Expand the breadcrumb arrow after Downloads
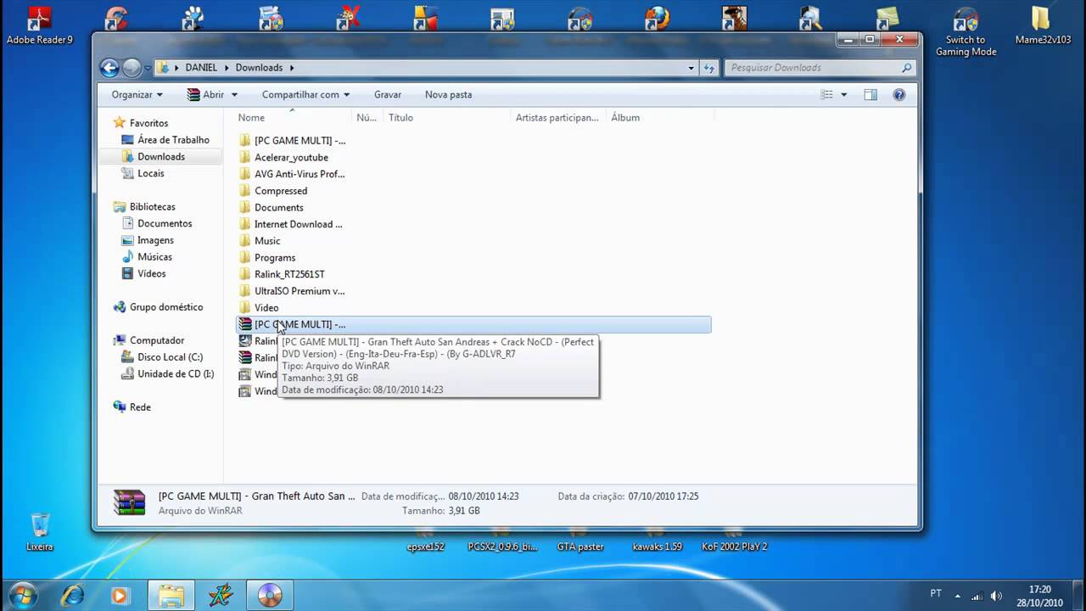The image size is (1086, 611). [x=291, y=68]
